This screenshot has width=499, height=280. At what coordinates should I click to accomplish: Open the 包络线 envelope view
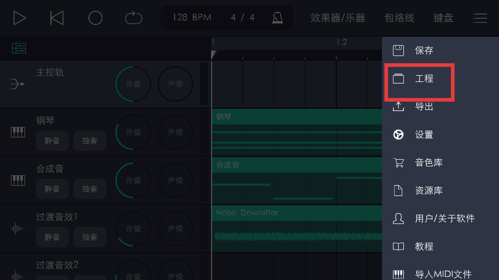399,18
